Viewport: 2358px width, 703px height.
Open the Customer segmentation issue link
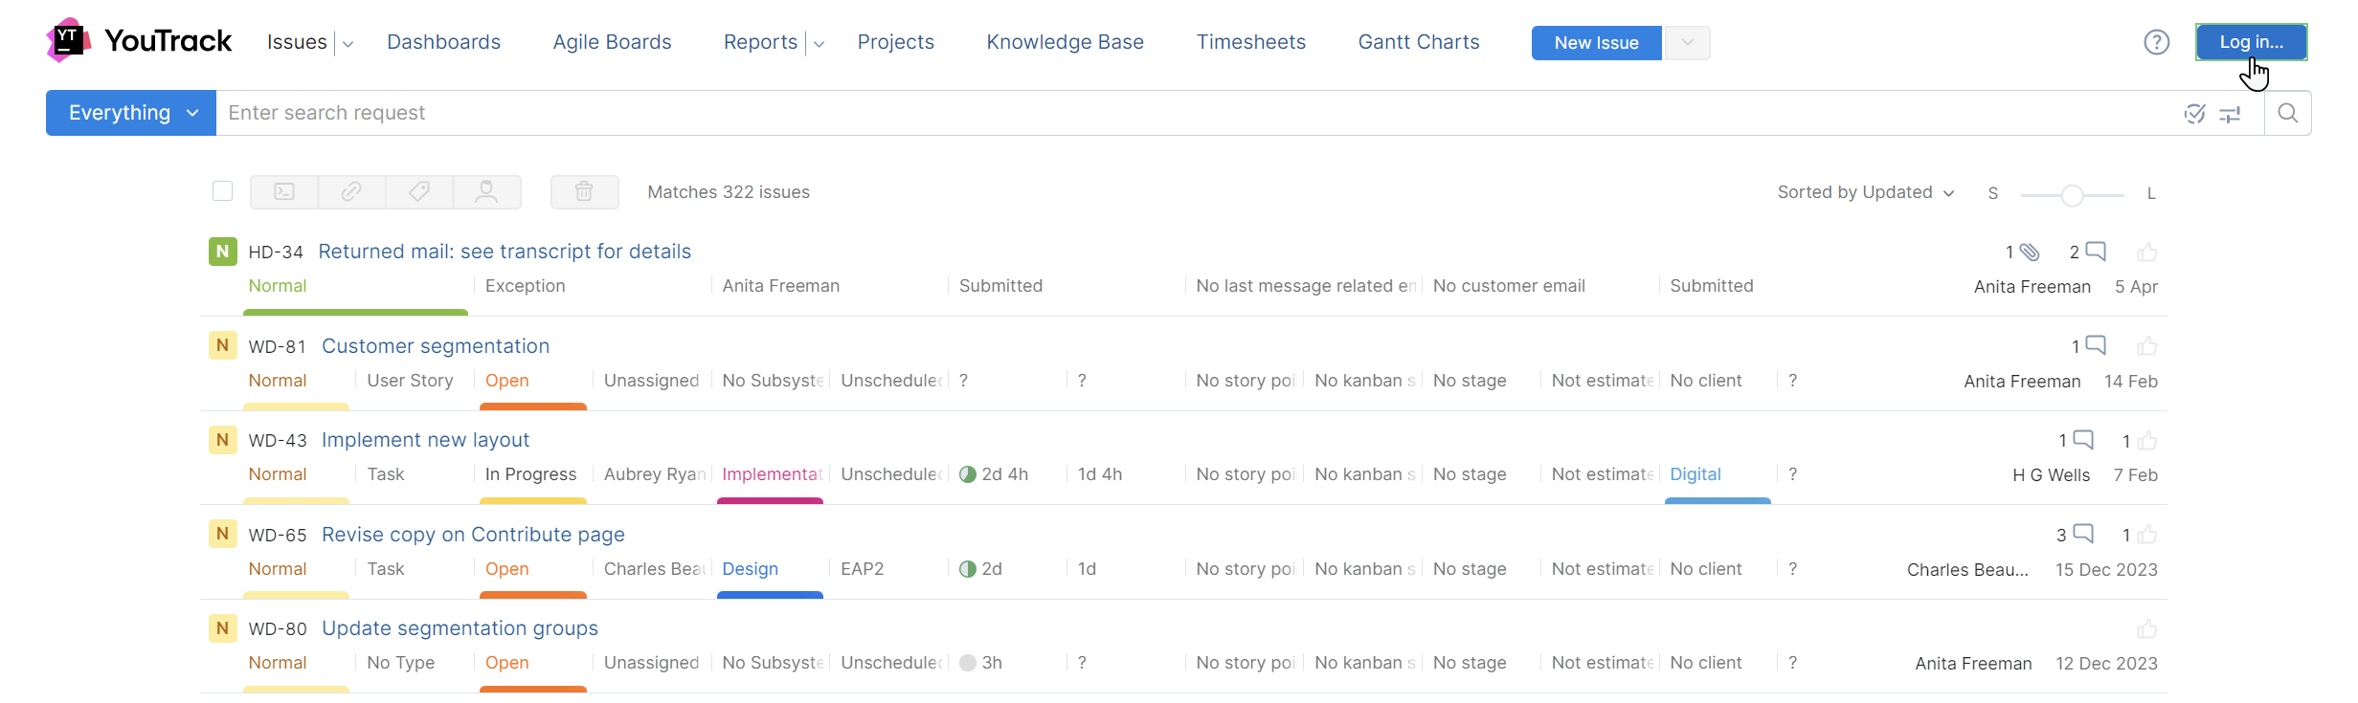coord(436,346)
